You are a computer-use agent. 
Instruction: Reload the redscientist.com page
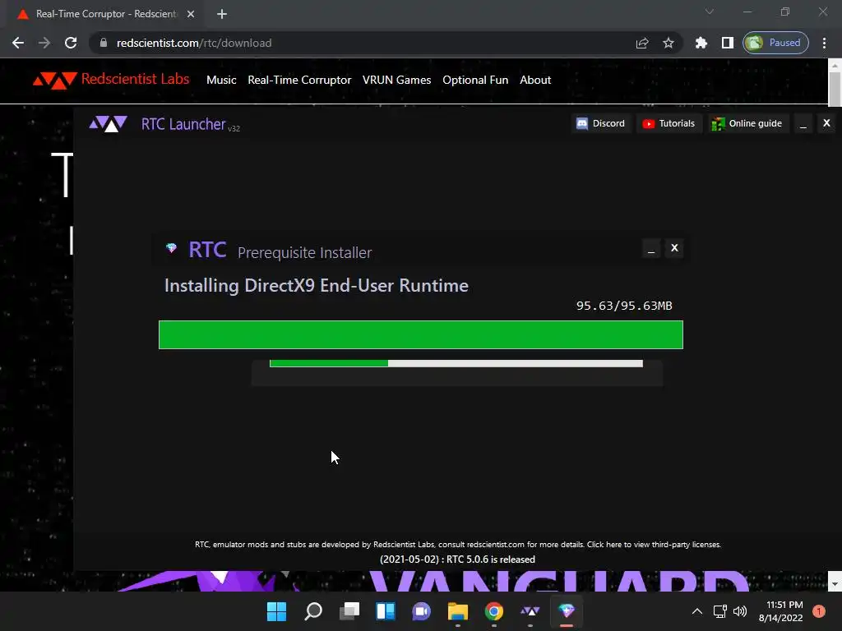click(x=71, y=43)
